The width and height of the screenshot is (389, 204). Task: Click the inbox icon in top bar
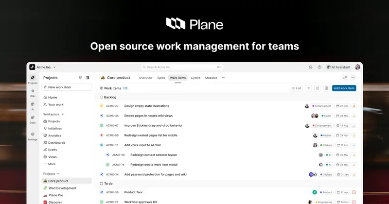tap(310, 67)
